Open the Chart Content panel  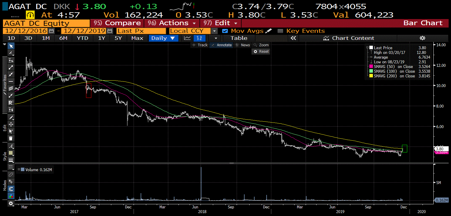pyautogui.click(x=349, y=38)
